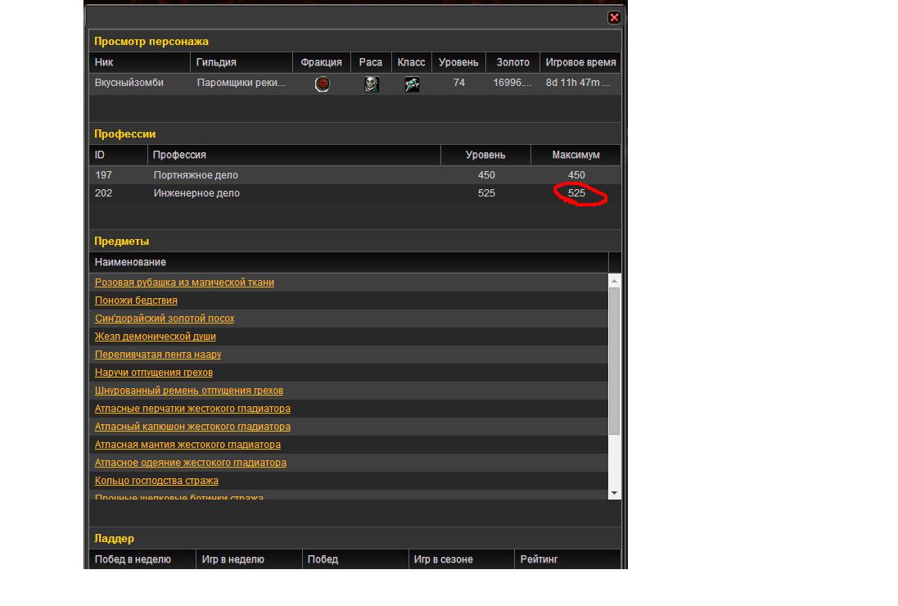Click the items list scrollbar thumb

(x=615, y=361)
